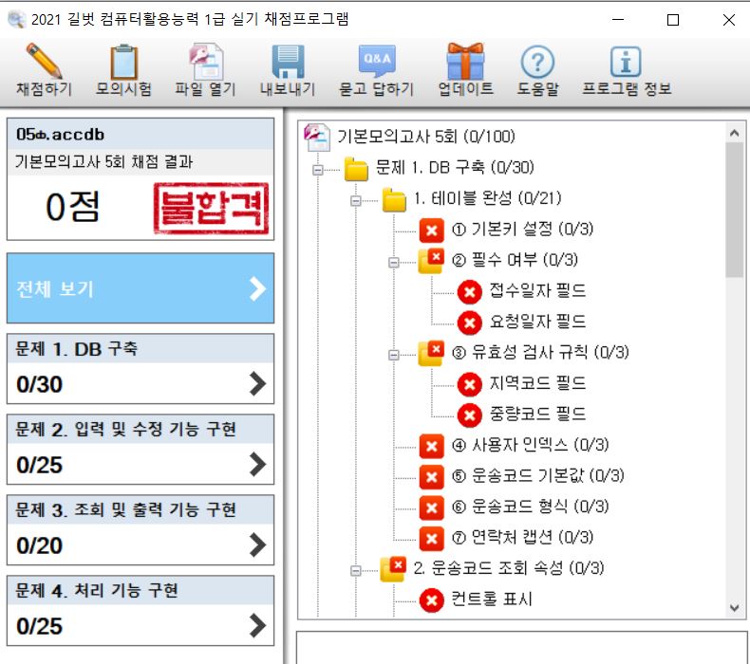Collapse the ③ 유효성 검사 규칙 node
This screenshot has height=664, width=750.
point(394,354)
